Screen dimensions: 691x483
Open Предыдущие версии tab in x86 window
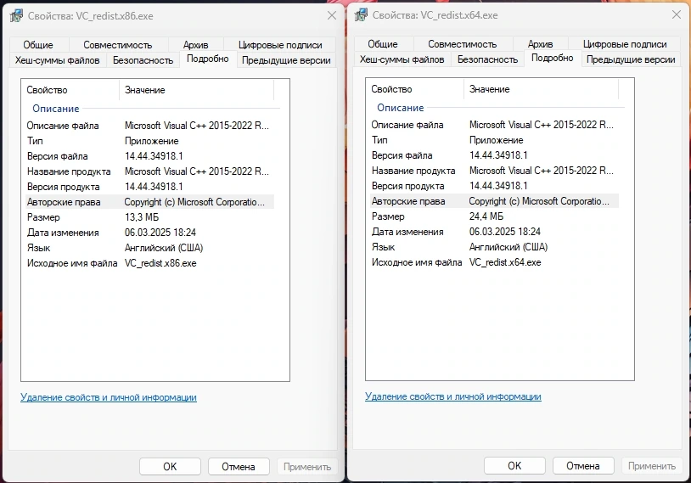[x=286, y=60]
